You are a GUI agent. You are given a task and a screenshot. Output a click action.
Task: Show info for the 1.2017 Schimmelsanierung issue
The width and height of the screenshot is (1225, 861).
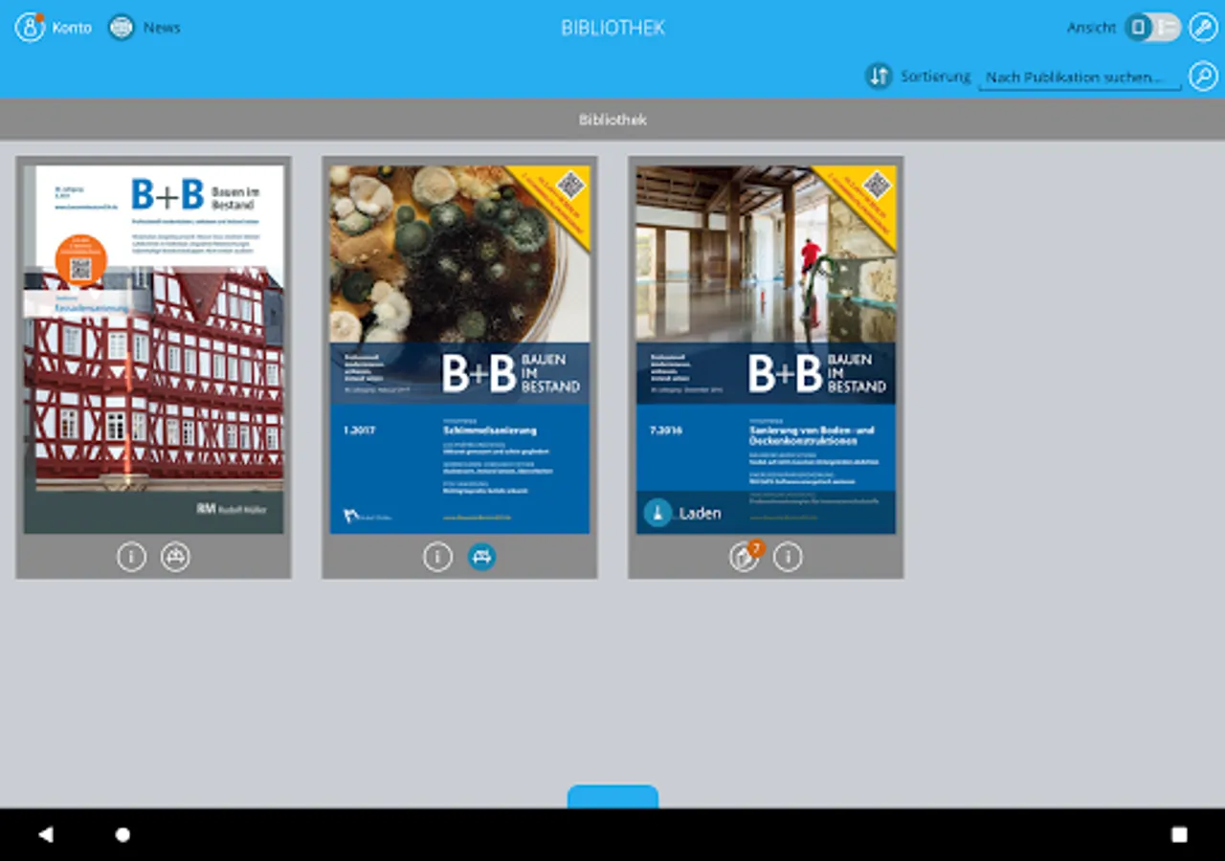(x=437, y=556)
